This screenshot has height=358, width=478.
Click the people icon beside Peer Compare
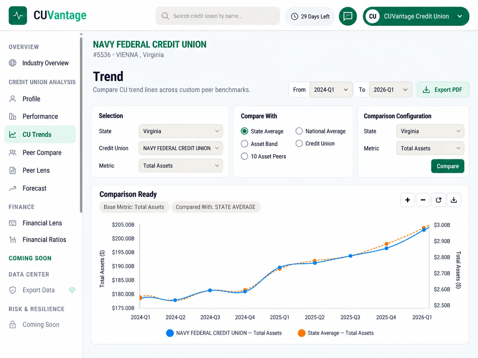point(13,153)
